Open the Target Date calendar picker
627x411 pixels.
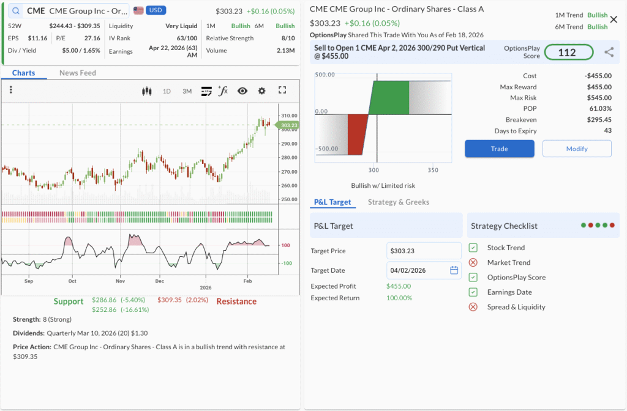(x=454, y=270)
